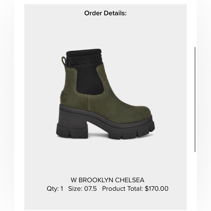Image resolution: width=211 pixels, height=211 pixels.
Task: Click the black ribbed elastic side panel
Action: (x=90, y=79)
